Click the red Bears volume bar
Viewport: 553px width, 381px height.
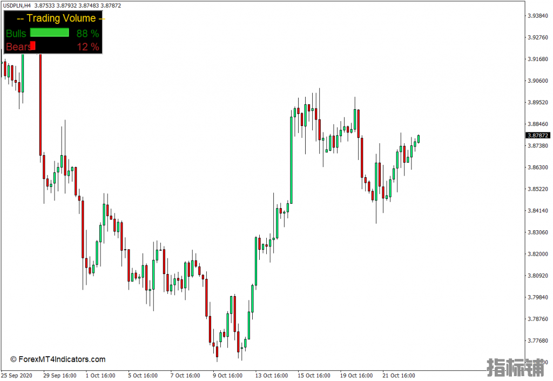pos(33,45)
